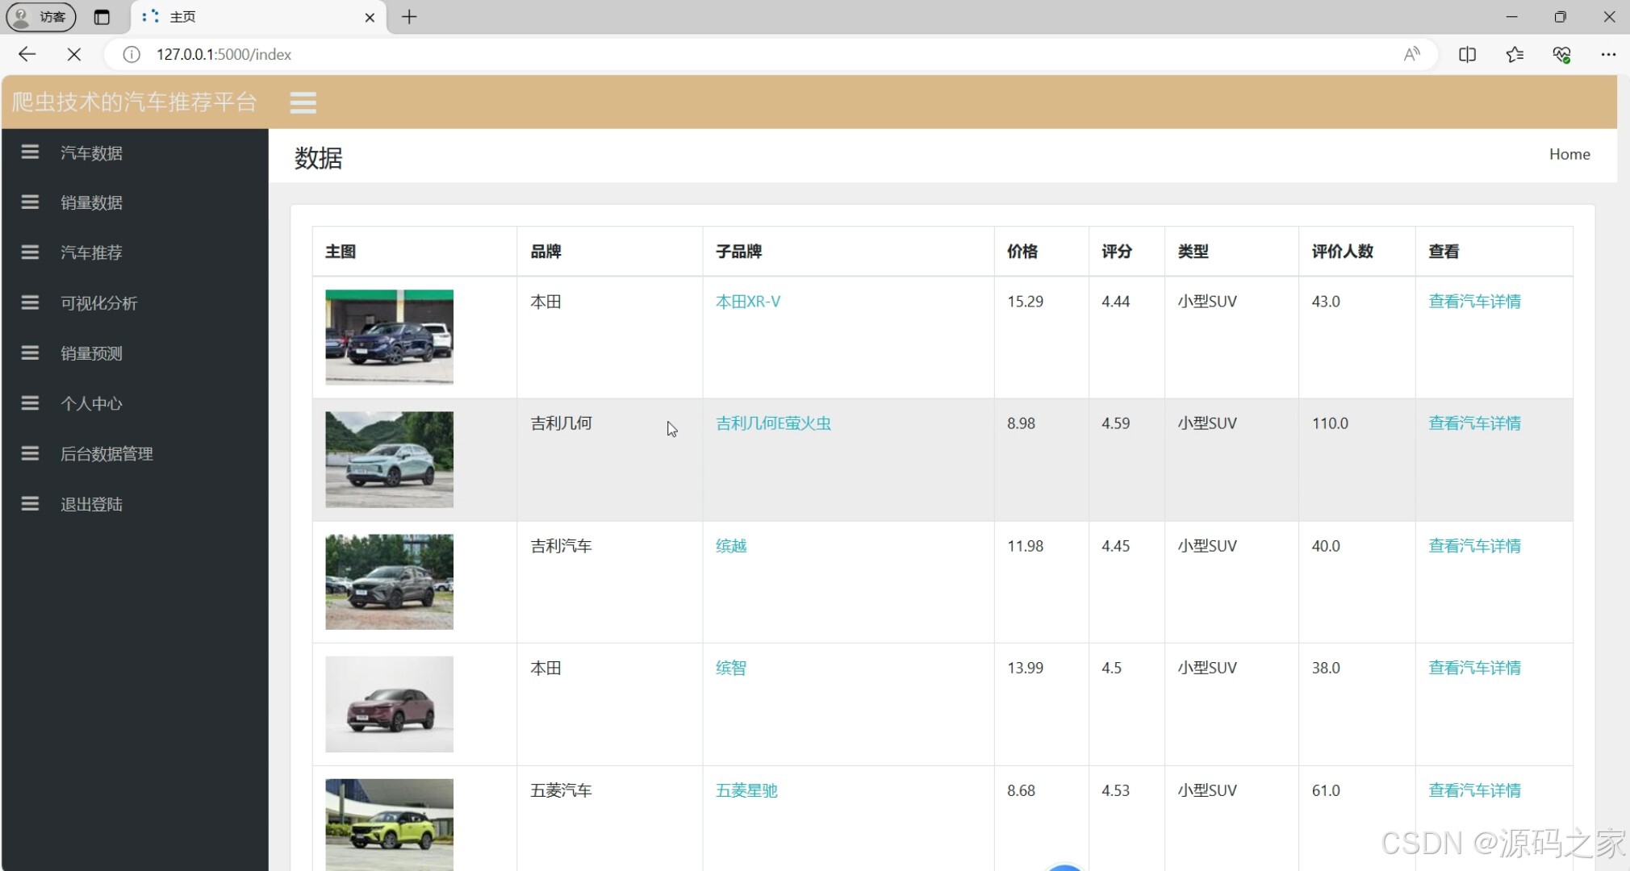Stop page loading with X button
This screenshot has width=1630, height=871.
[73, 54]
